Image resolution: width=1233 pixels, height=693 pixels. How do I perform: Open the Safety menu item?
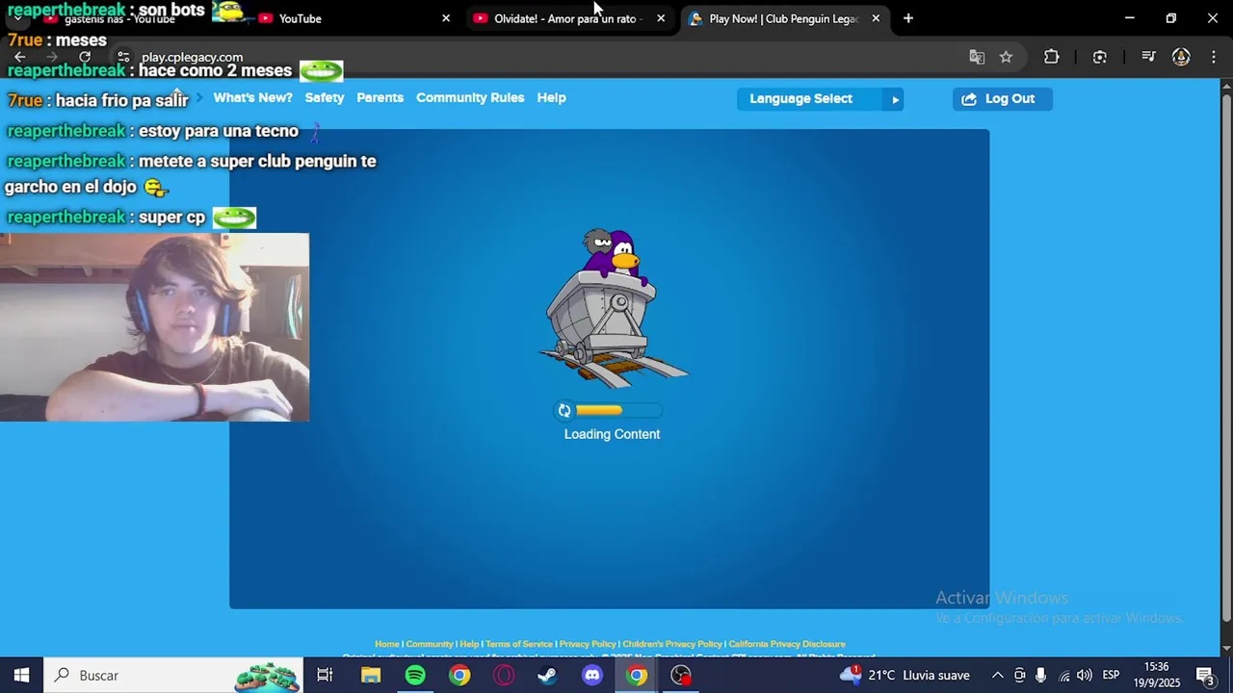tap(325, 98)
